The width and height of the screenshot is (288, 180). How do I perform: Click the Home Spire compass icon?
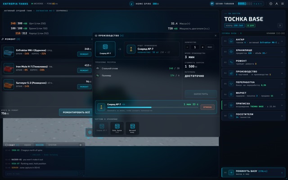[x=131, y=4]
